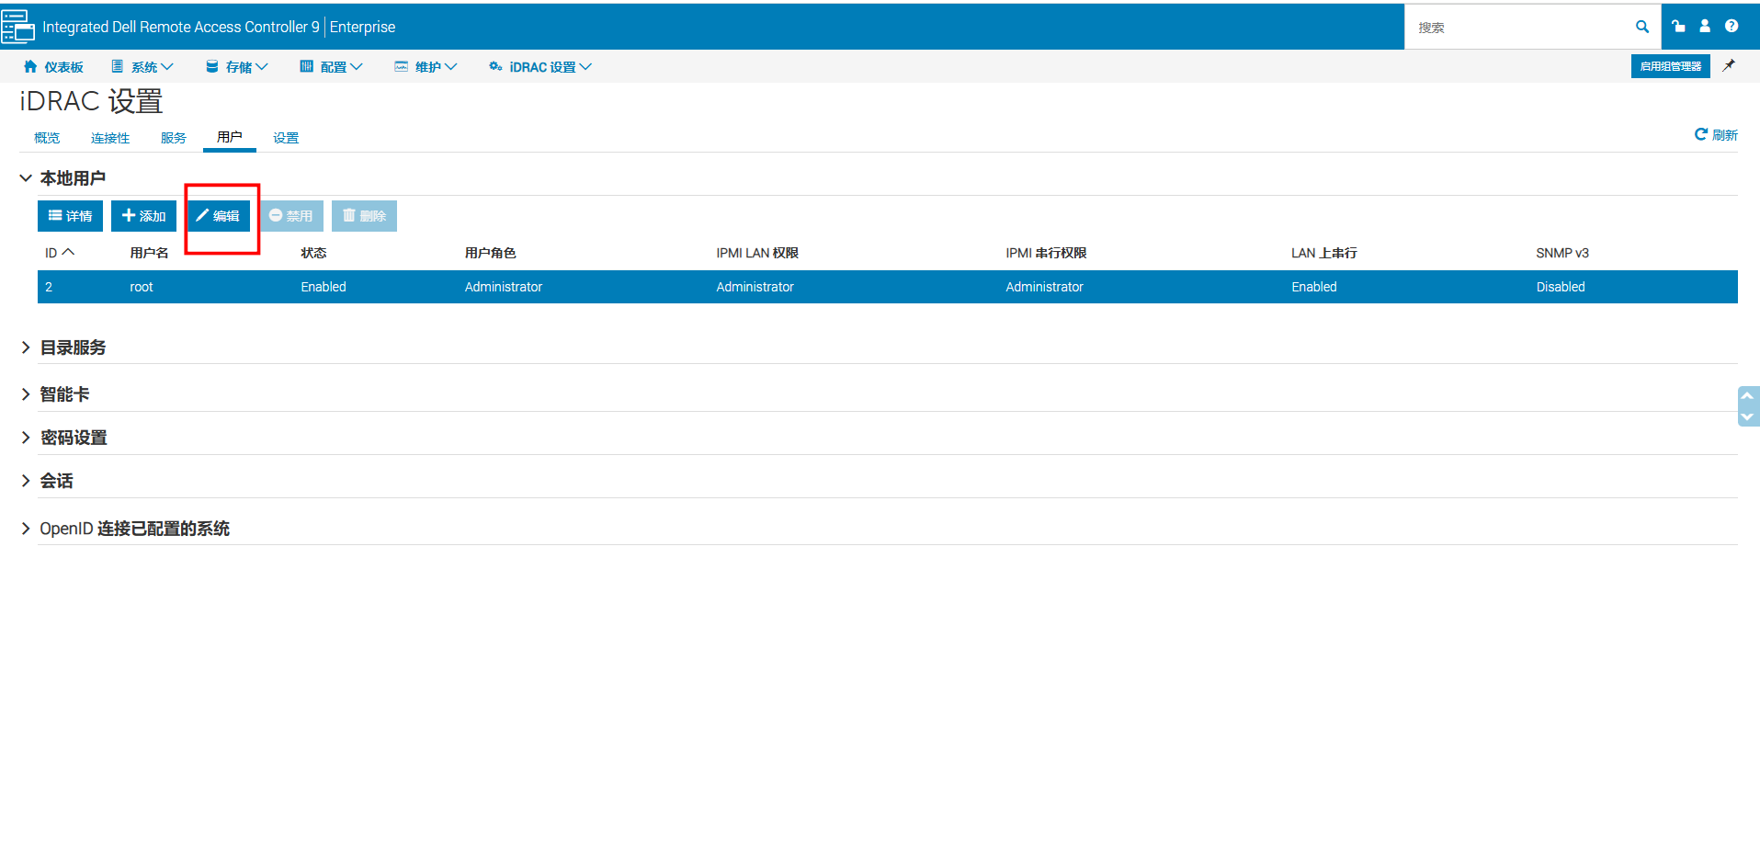The width and height of the screenshot is (1760, 843).
Task: Click the 启用组管理器 button
Action: [1670, 66]
